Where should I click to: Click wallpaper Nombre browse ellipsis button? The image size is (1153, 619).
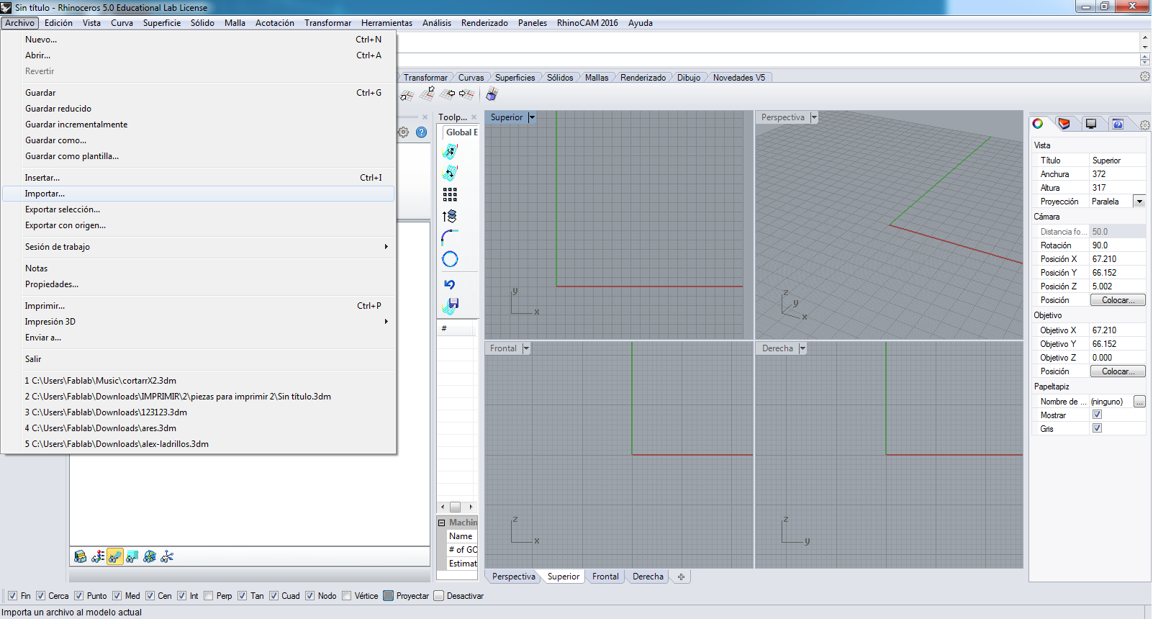(1139, 402)
